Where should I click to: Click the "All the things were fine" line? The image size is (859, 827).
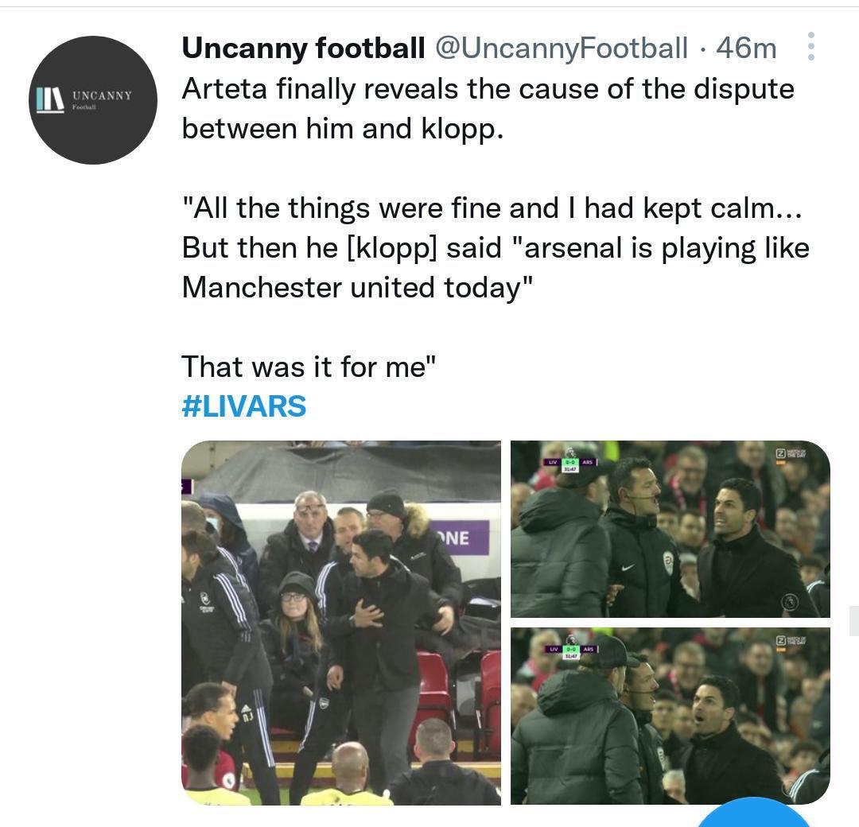[x=492, y=208]
